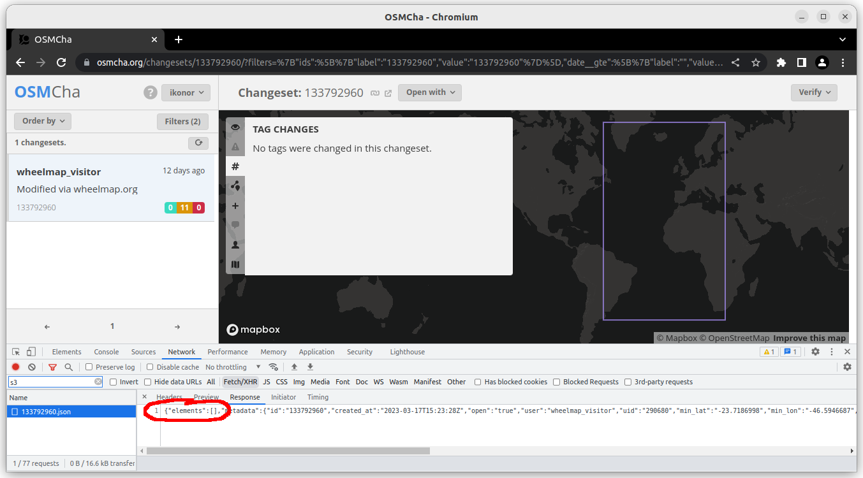Open the other features plus panel icon
The image size is (863, 478).
(235, 206)
